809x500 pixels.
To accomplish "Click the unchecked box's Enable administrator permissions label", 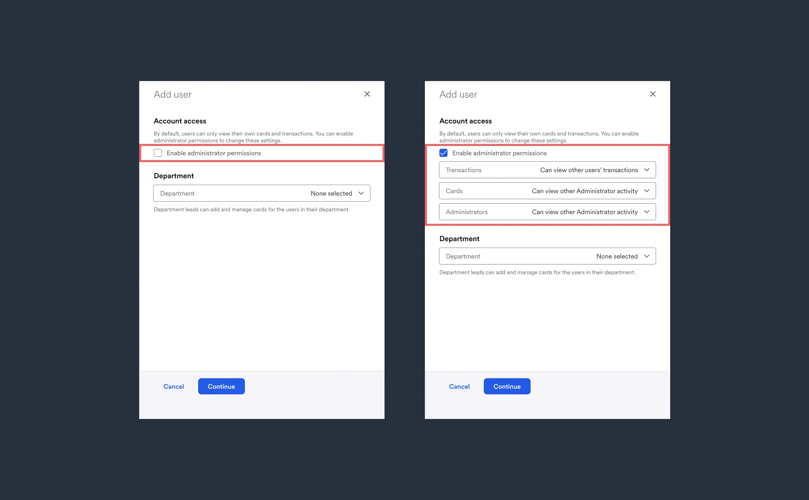I will pyautogui.click(x=213, y=153).
